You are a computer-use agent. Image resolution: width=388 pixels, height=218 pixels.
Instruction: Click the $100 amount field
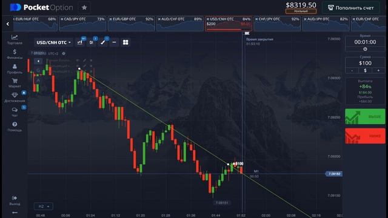[x=365, y=63]
